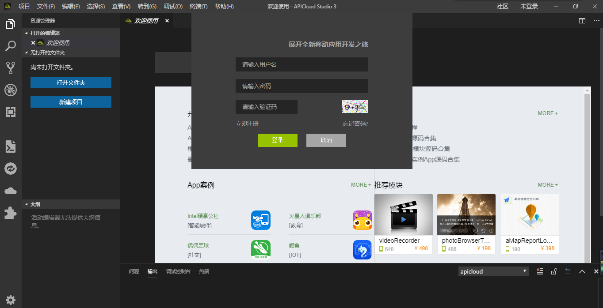This screenshot has height=308, width=603.
Task: Switch to the 调试控制台 panel tab
Action: pyautogui.click(x=178, y=271)
